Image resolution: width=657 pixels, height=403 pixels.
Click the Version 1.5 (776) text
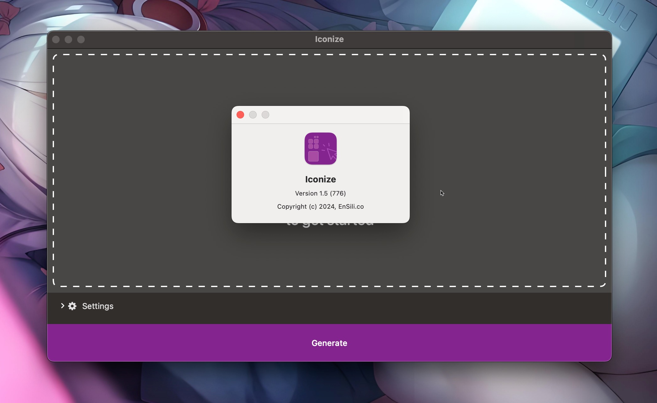(x=320, y=193)
